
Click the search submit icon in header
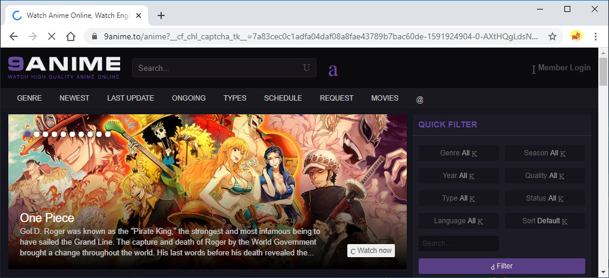pyautogui.click(x=306, y=68)
